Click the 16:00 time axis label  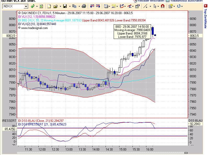point(149,150)
